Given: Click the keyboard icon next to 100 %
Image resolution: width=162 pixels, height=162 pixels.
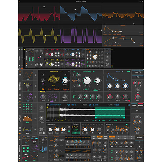Looking at the screenshot, I should (68, 105).
